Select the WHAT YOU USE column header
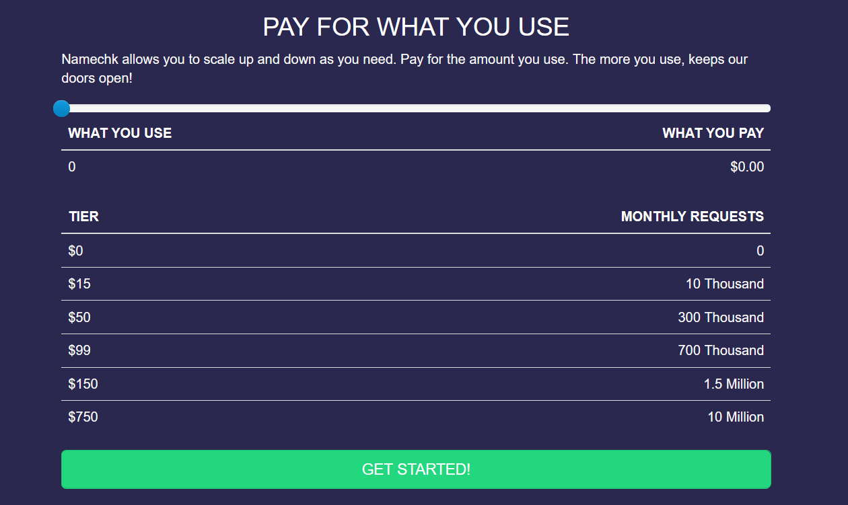Viewport: 848px width, 505px height. [120, 133]
